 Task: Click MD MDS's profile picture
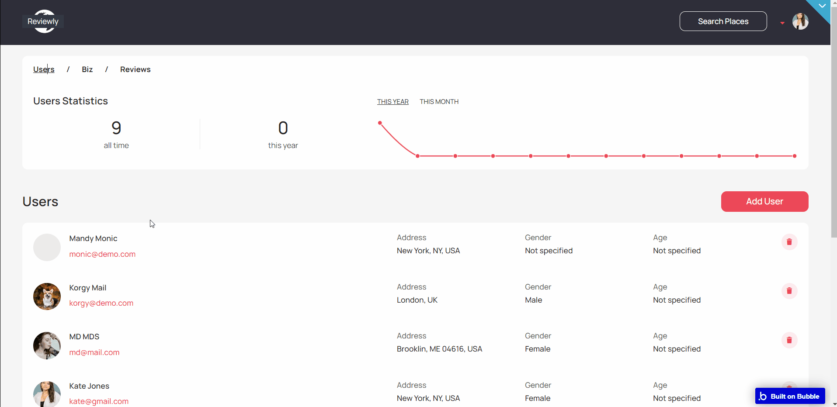[47, 345]
